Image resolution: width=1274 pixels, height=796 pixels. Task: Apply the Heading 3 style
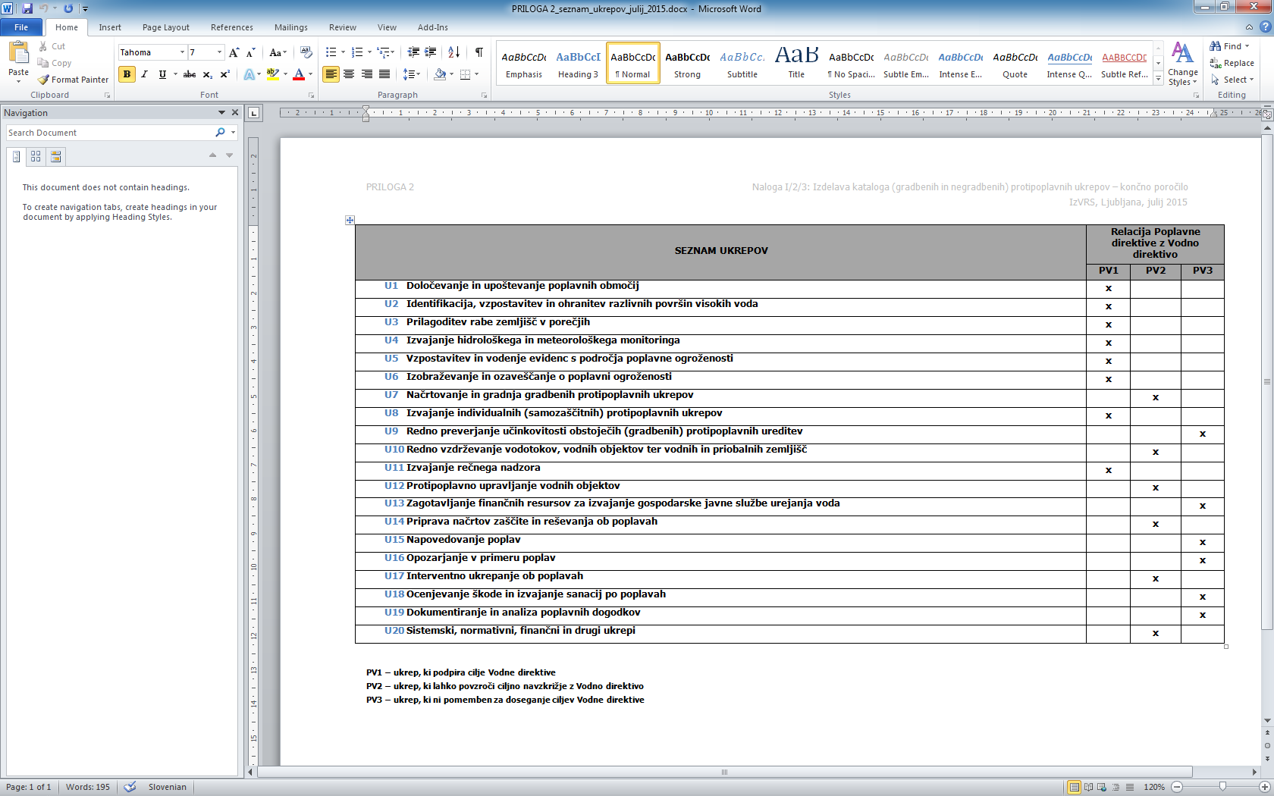(578, 63)
